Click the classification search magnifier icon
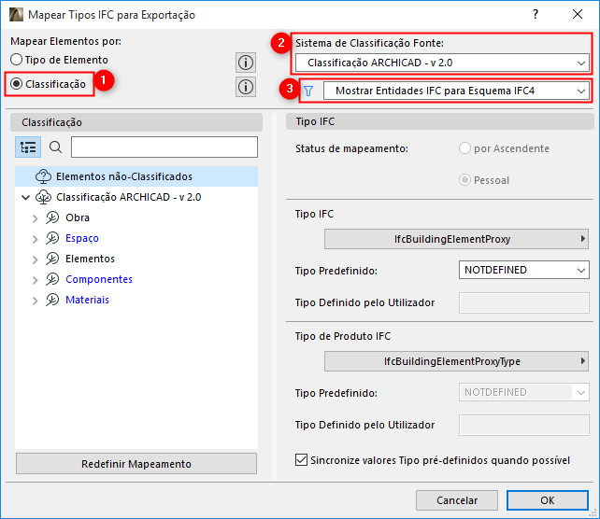This screenshot has height=519, width=600. tap(55, 147)
